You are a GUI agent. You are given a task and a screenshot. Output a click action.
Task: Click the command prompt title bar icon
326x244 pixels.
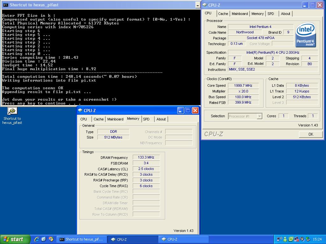point(6,5)
